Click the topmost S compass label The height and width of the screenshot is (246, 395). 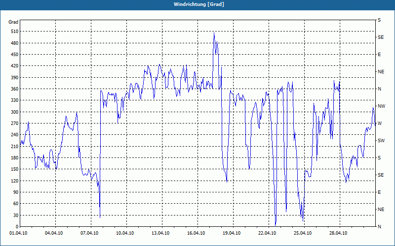tap(379, 20)
